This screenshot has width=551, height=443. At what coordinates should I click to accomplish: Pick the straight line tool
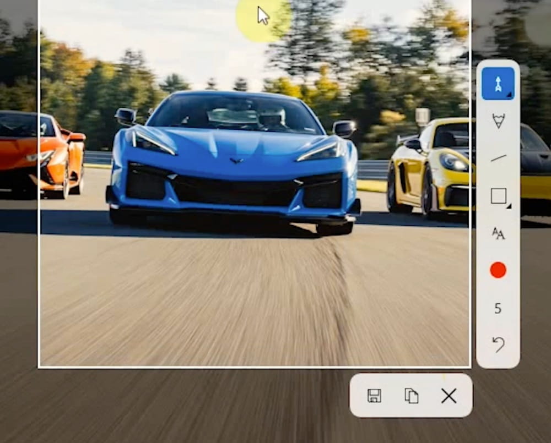pos(498,158)
